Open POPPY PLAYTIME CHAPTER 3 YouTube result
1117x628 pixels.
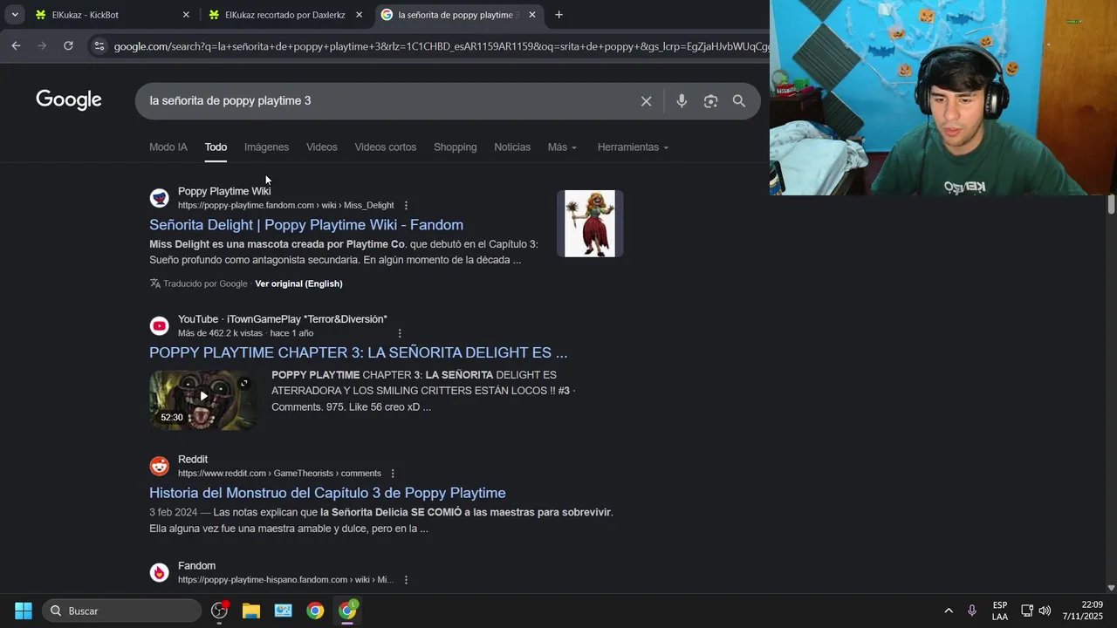(x=358, y=353)
